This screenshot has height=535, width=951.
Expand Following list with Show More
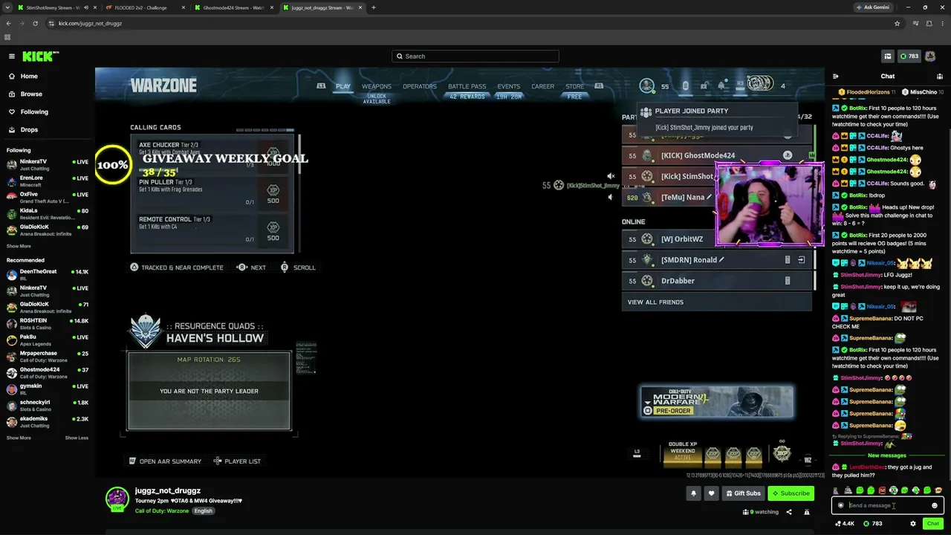tap(19, 246)
